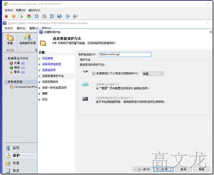This screenshot has width=214, height=175.
Task: Open DPM console 文件(F) menu
Action: pyautogui.click(x=9, y=28)
